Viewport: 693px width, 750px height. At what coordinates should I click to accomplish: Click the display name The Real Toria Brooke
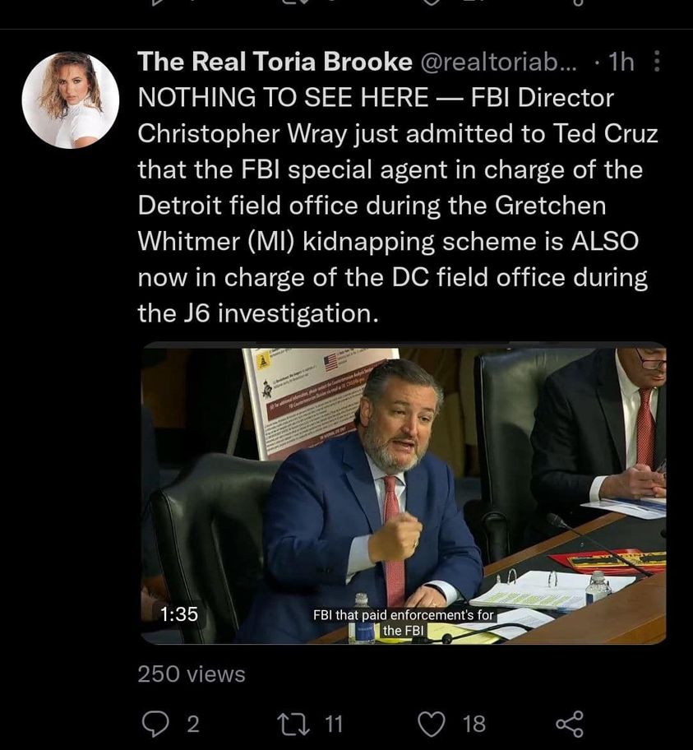point(275,62)
